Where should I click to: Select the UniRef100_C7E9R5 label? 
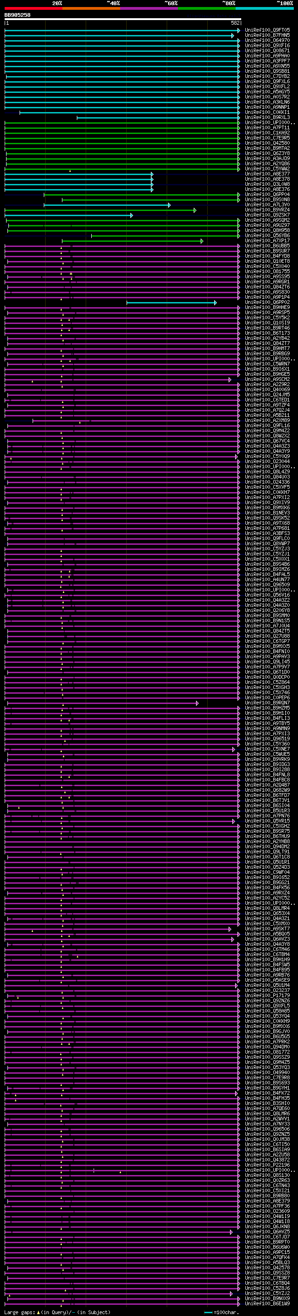(x=267, y=138)
